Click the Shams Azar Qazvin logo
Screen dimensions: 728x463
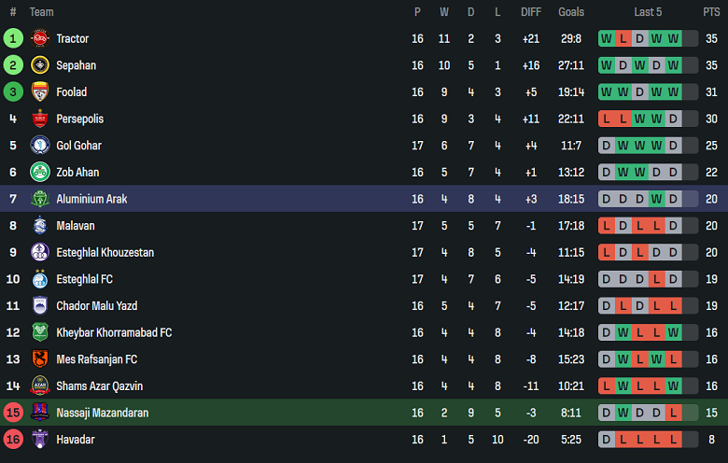[x=39, y=386]
